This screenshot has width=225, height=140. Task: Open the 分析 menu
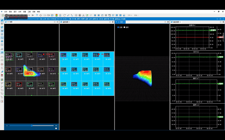point(20,12)
